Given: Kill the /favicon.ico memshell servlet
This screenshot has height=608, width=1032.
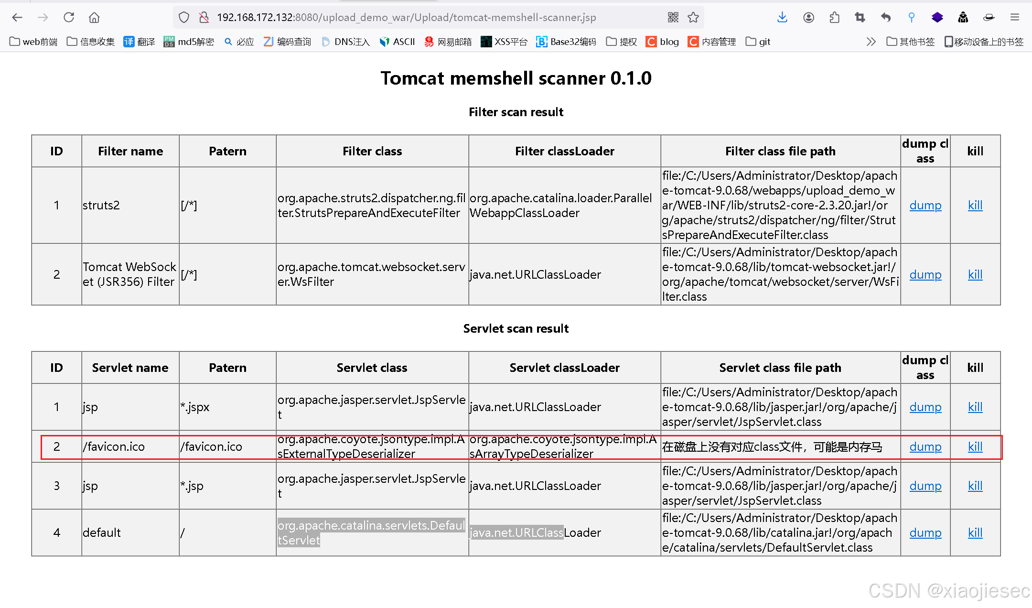Looking at the screenshot, I should pos(975,446).
